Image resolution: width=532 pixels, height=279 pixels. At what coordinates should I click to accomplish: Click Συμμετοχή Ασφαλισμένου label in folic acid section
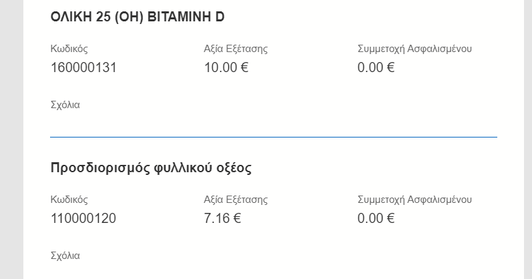coord(415,200)
